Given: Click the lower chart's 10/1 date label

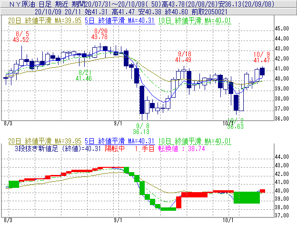Looking at the screenshot, I should click(228, 220).
